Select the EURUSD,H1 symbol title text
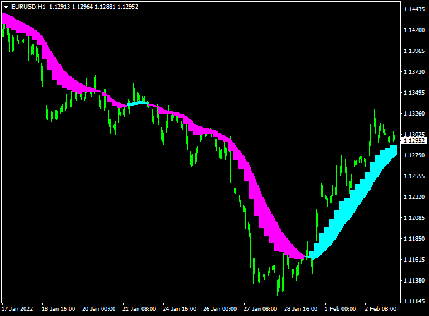The width and height of the screenshot is (429, 316). [28, 7]
